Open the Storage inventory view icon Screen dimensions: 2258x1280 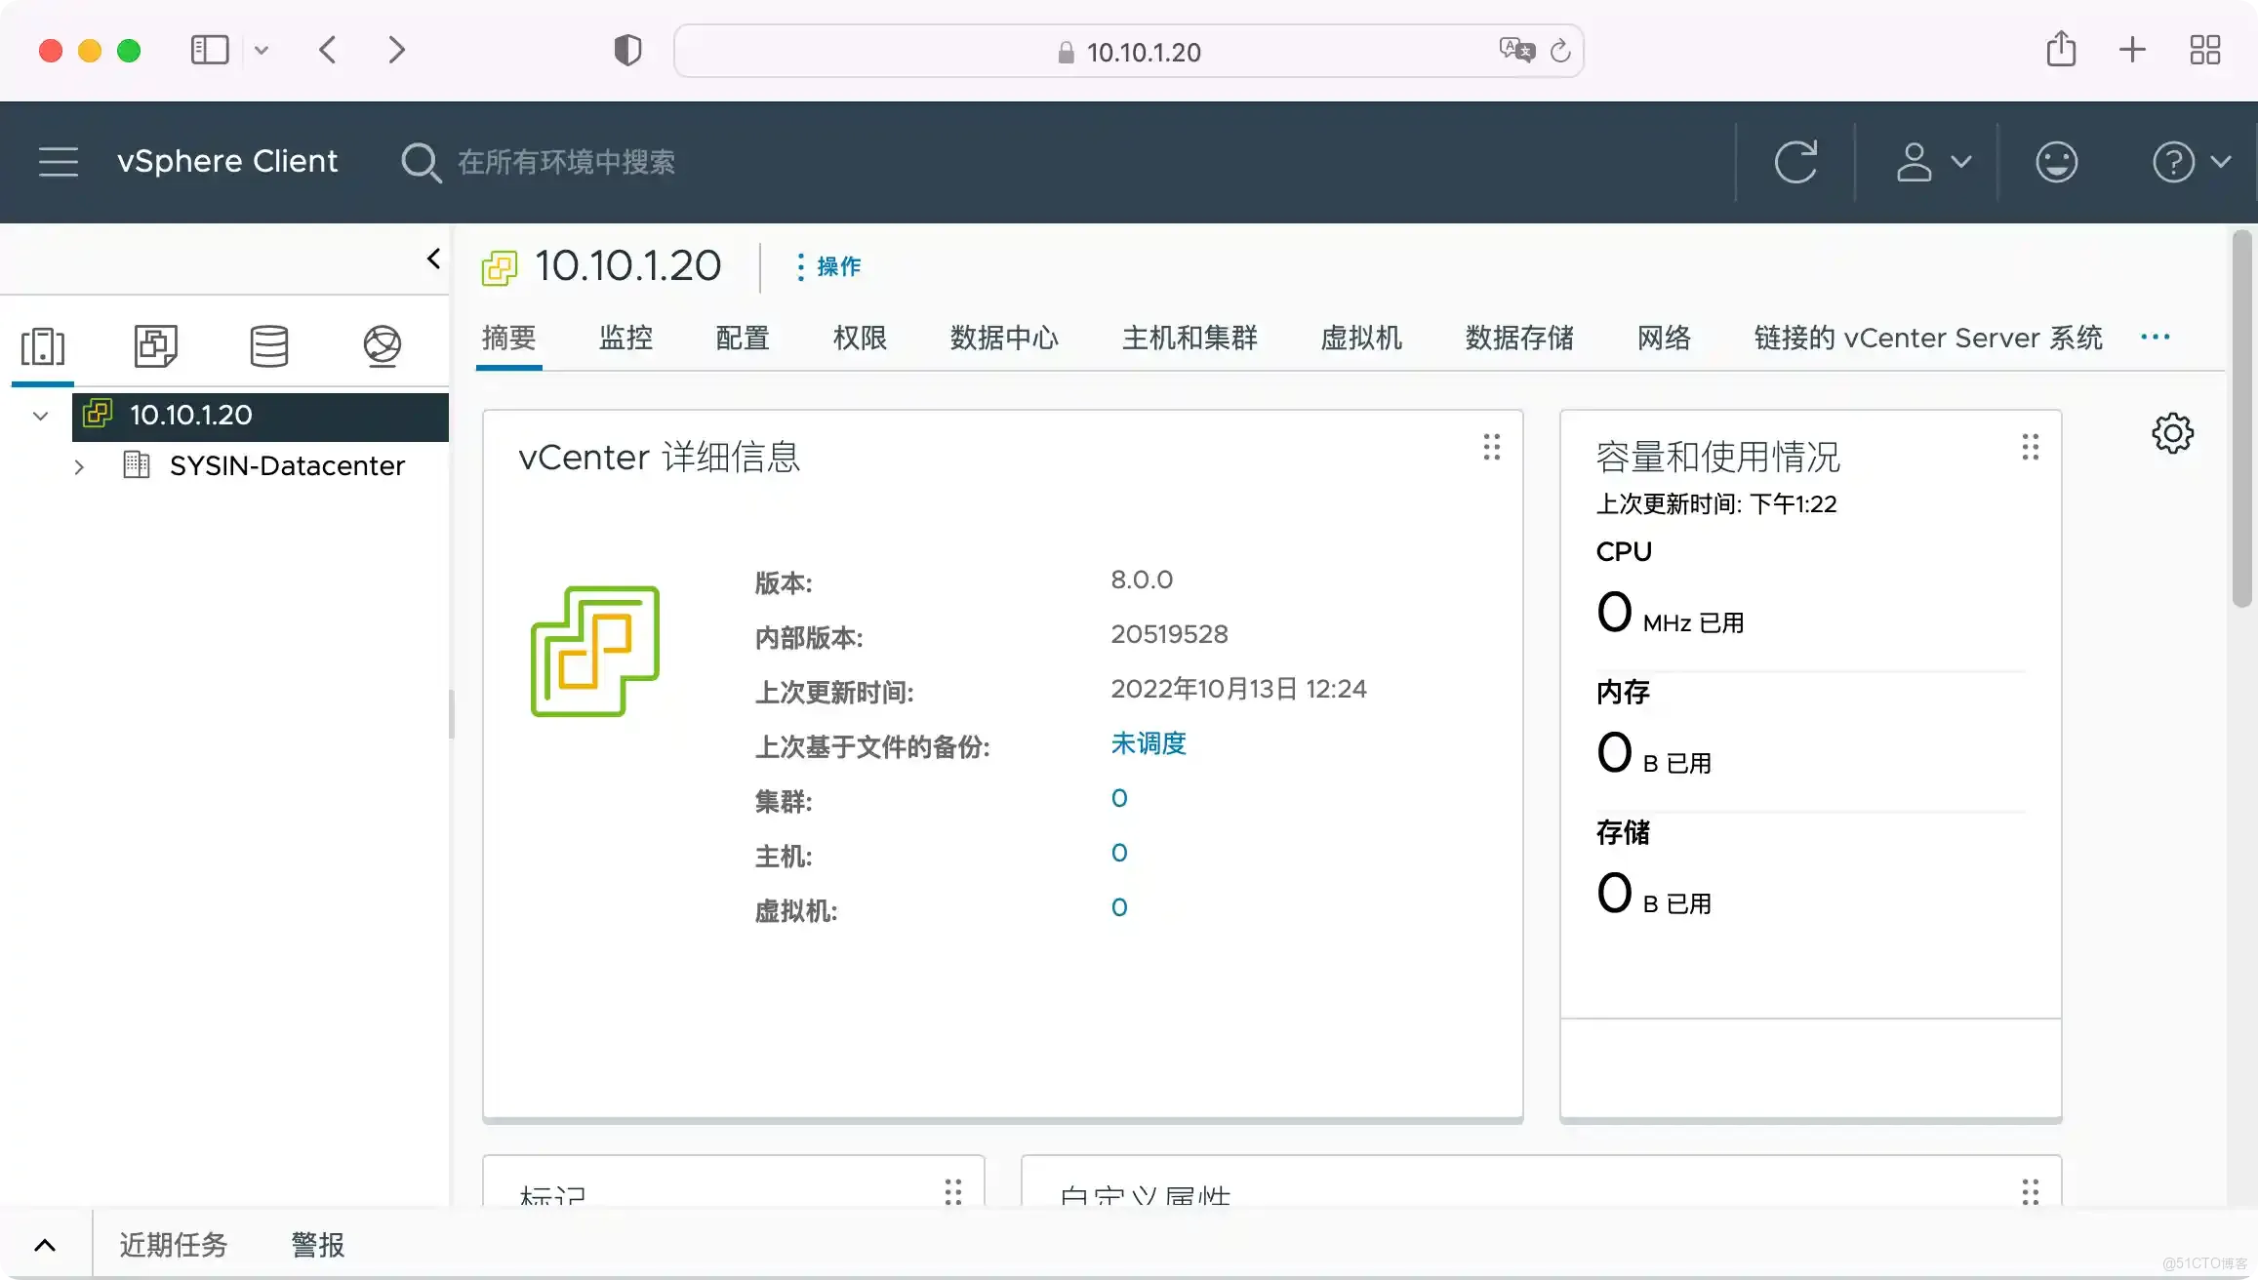click(x=269, y=346)
